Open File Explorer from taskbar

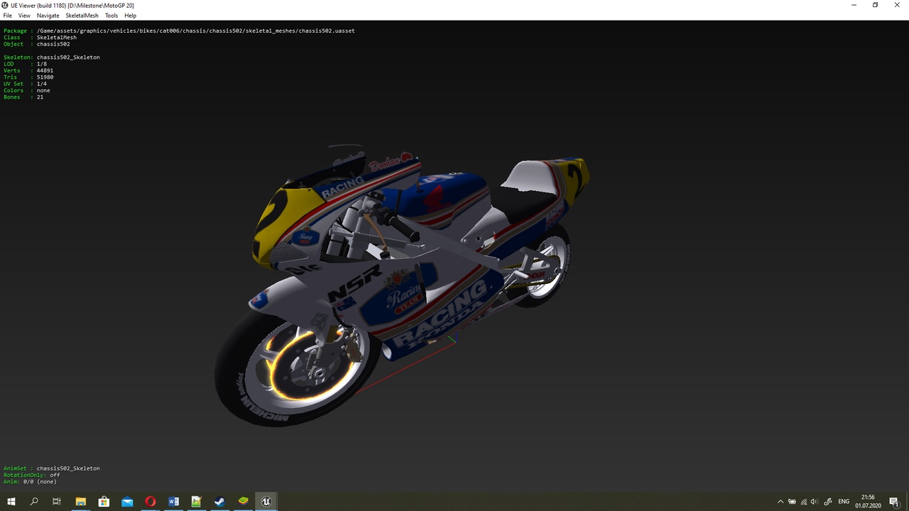pos(81,501)
